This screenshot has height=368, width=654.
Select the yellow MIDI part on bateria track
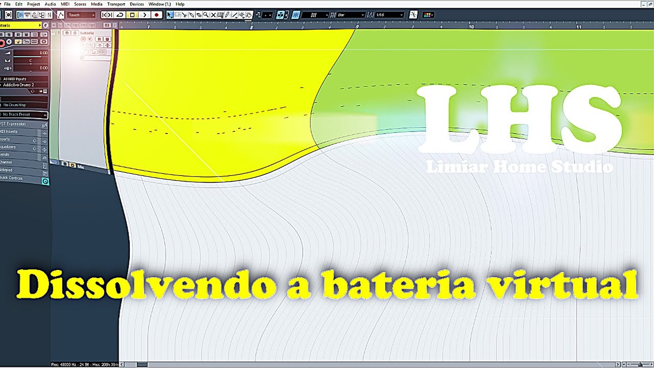(x=215, y=102)
